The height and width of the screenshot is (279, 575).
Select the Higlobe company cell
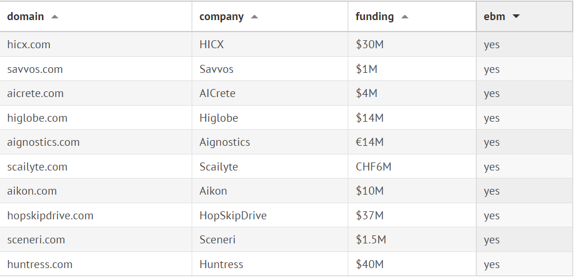[x=219, y=118]
